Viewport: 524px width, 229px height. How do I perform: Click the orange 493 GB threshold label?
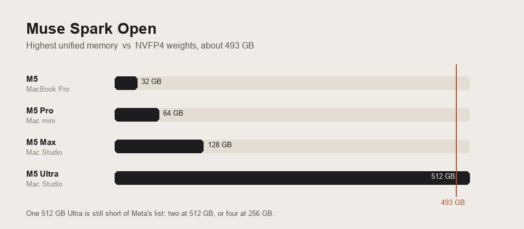click(x=453, y=203)
